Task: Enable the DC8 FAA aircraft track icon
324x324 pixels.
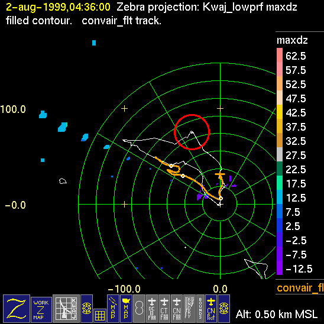Action: point(152,309)
